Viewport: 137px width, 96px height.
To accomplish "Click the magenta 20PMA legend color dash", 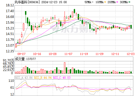I will tap(117, 2).
